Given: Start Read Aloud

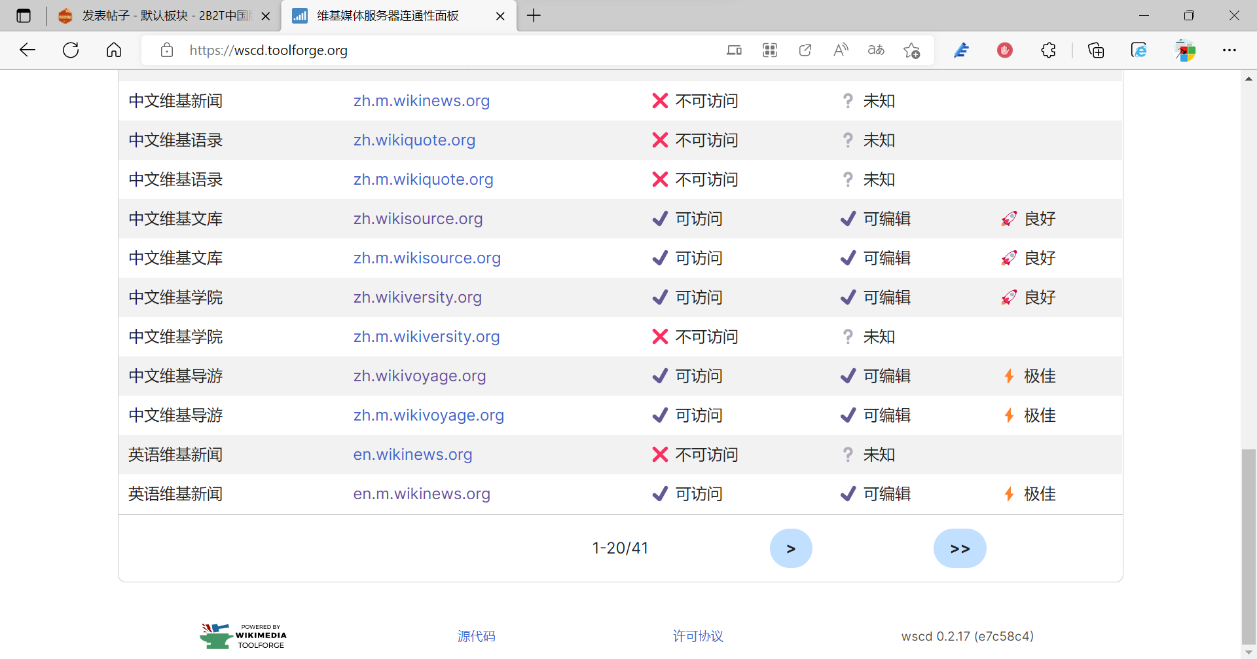Looking at the screenshot, I should pyautogui.click(x=841, y=50).
